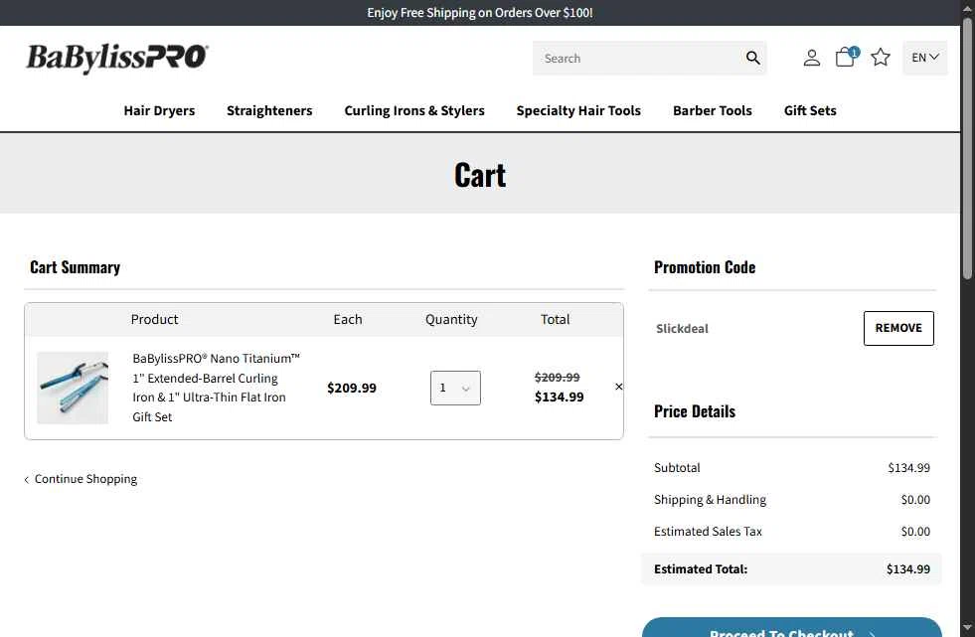Open the account profile icon

click(811, 58)
